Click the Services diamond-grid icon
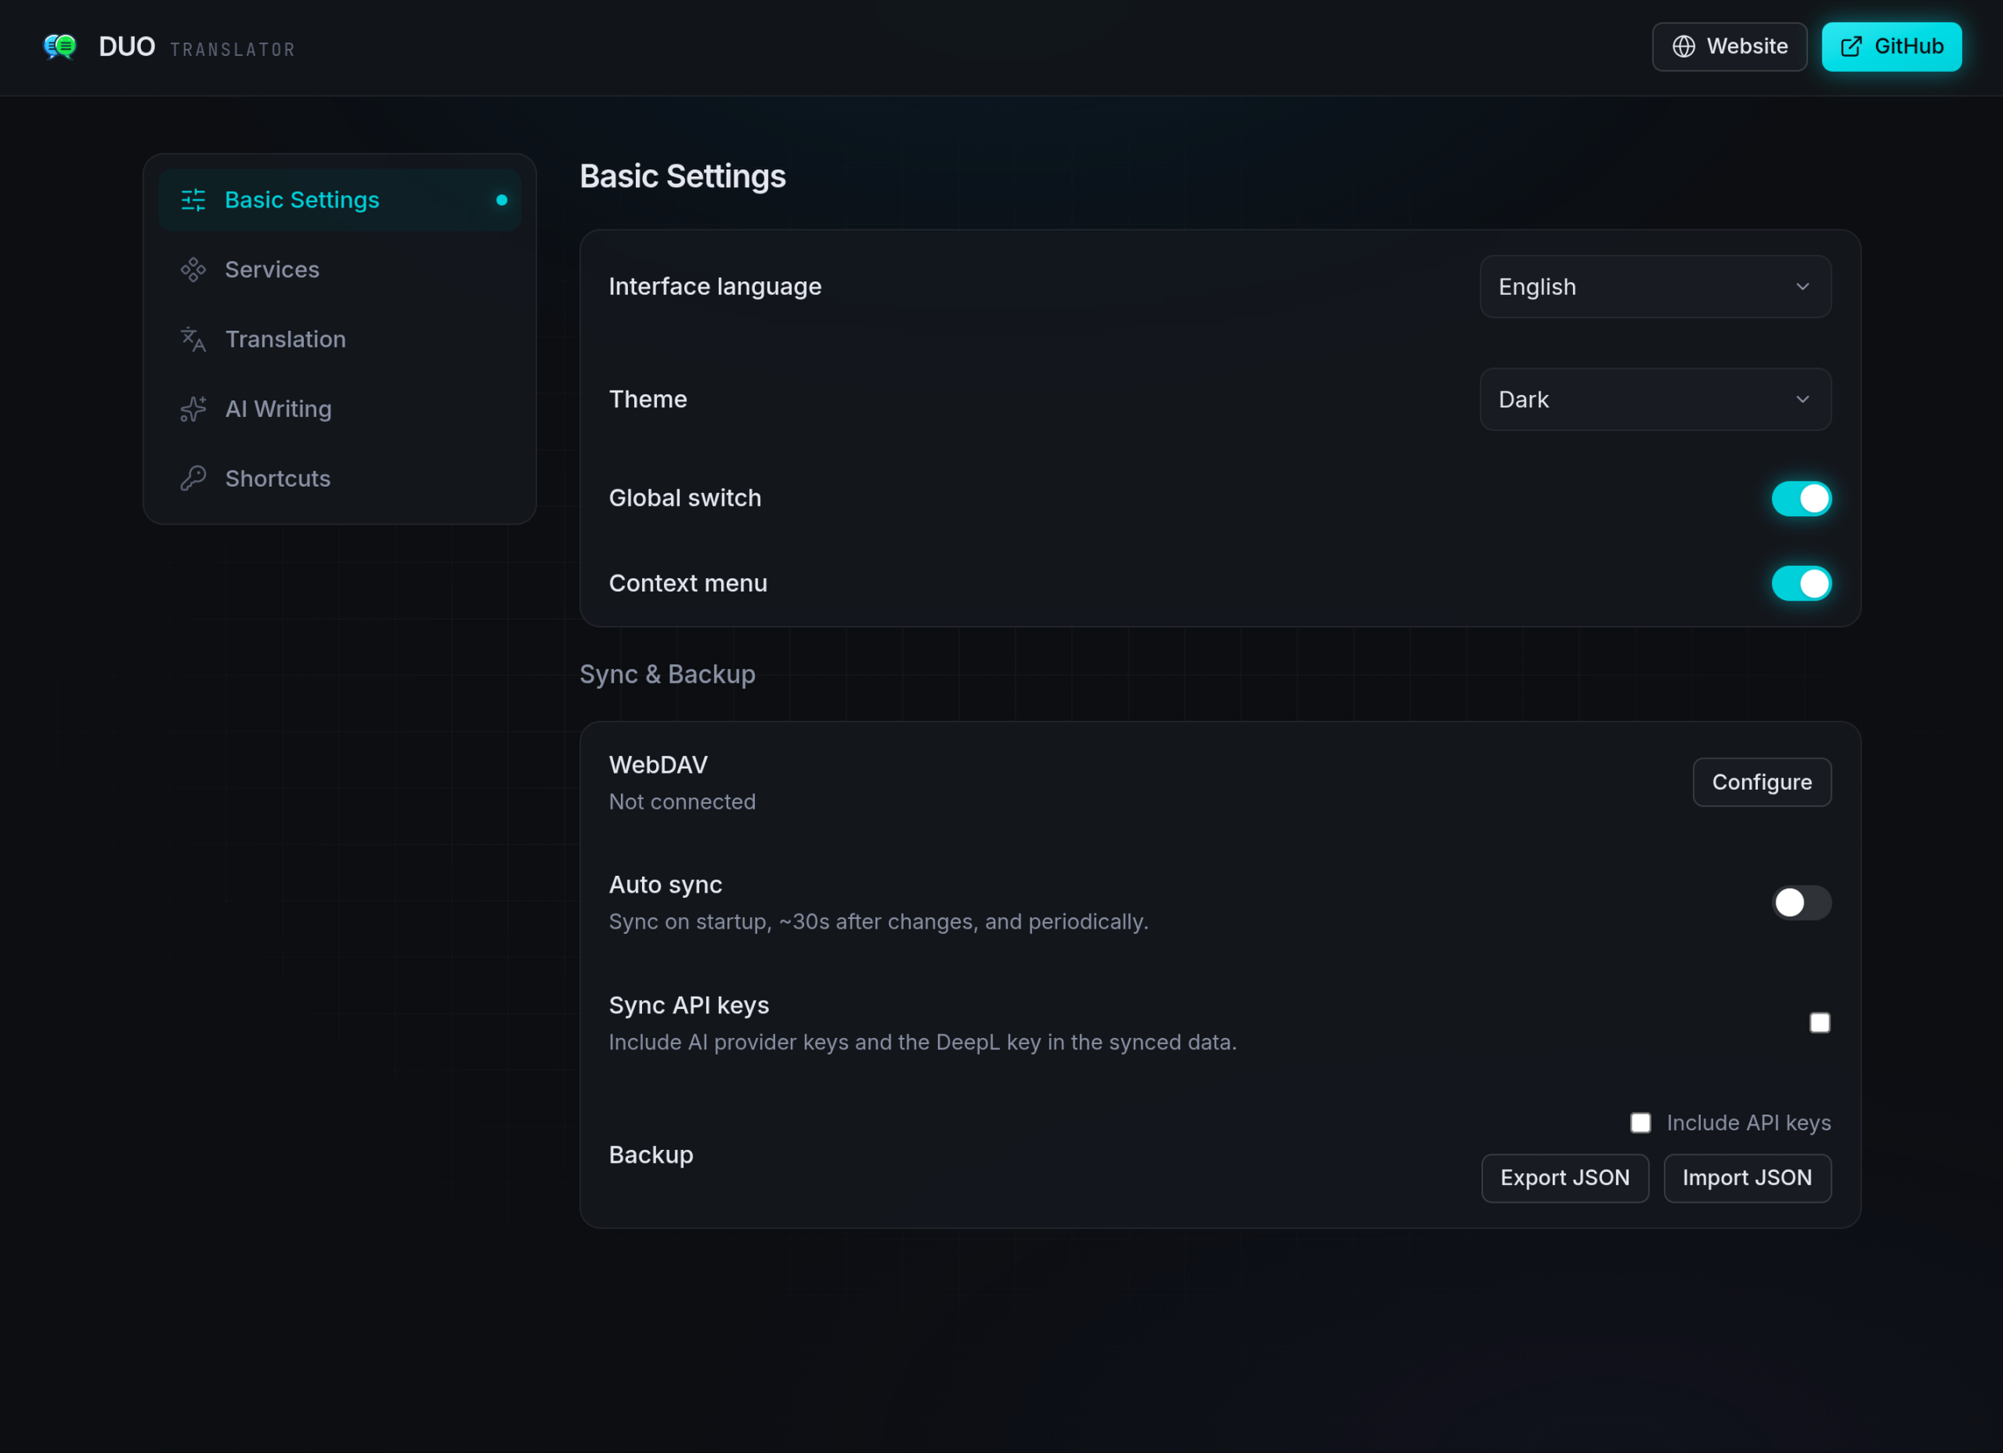This screenshot has width=2003, height=1453. [x=193, y=270]
